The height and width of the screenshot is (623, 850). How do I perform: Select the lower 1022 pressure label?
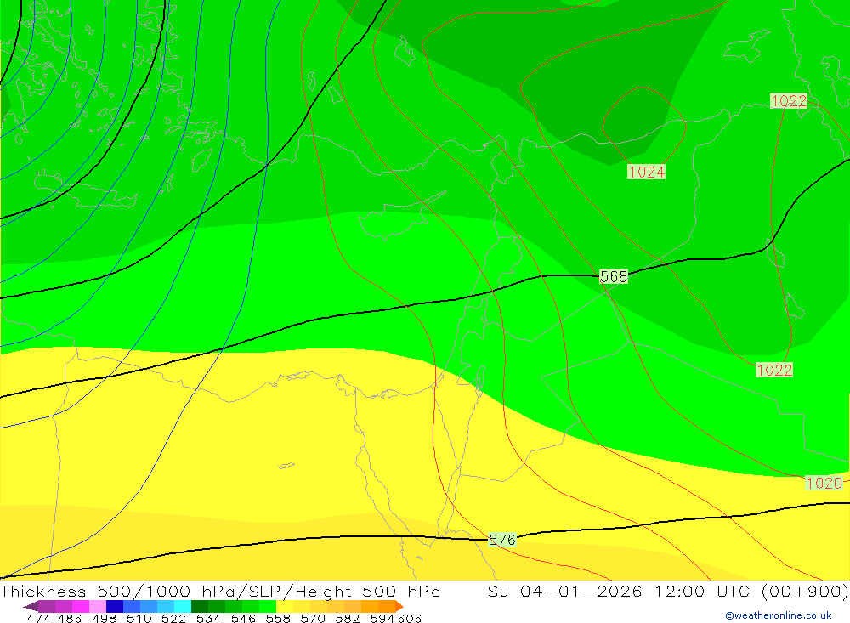tap(774, 370)
